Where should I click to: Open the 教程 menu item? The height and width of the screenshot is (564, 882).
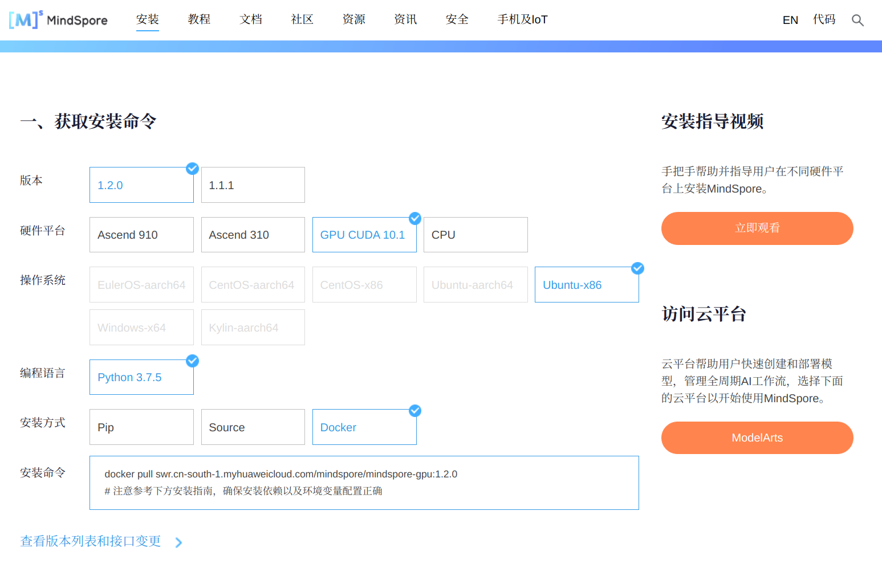199,19
